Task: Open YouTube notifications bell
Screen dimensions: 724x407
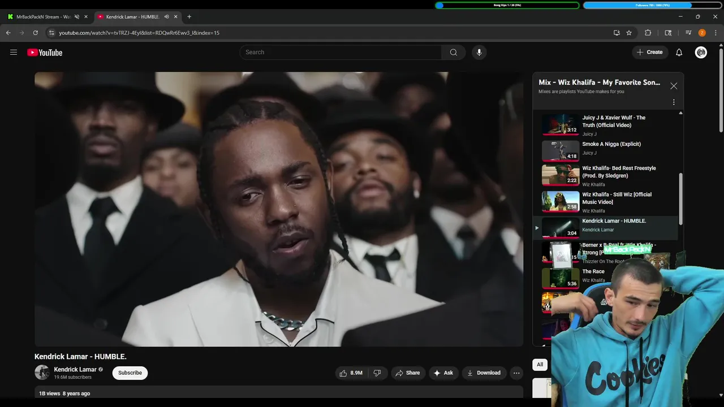Action: 679,53
